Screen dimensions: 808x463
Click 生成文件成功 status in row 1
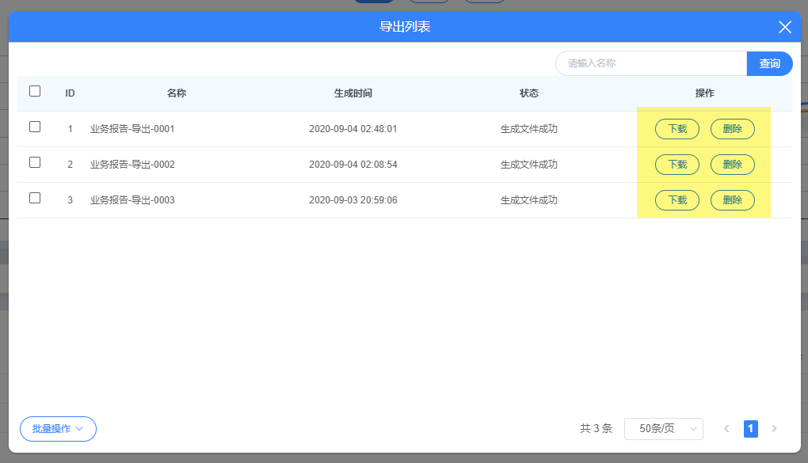point(528,129)
